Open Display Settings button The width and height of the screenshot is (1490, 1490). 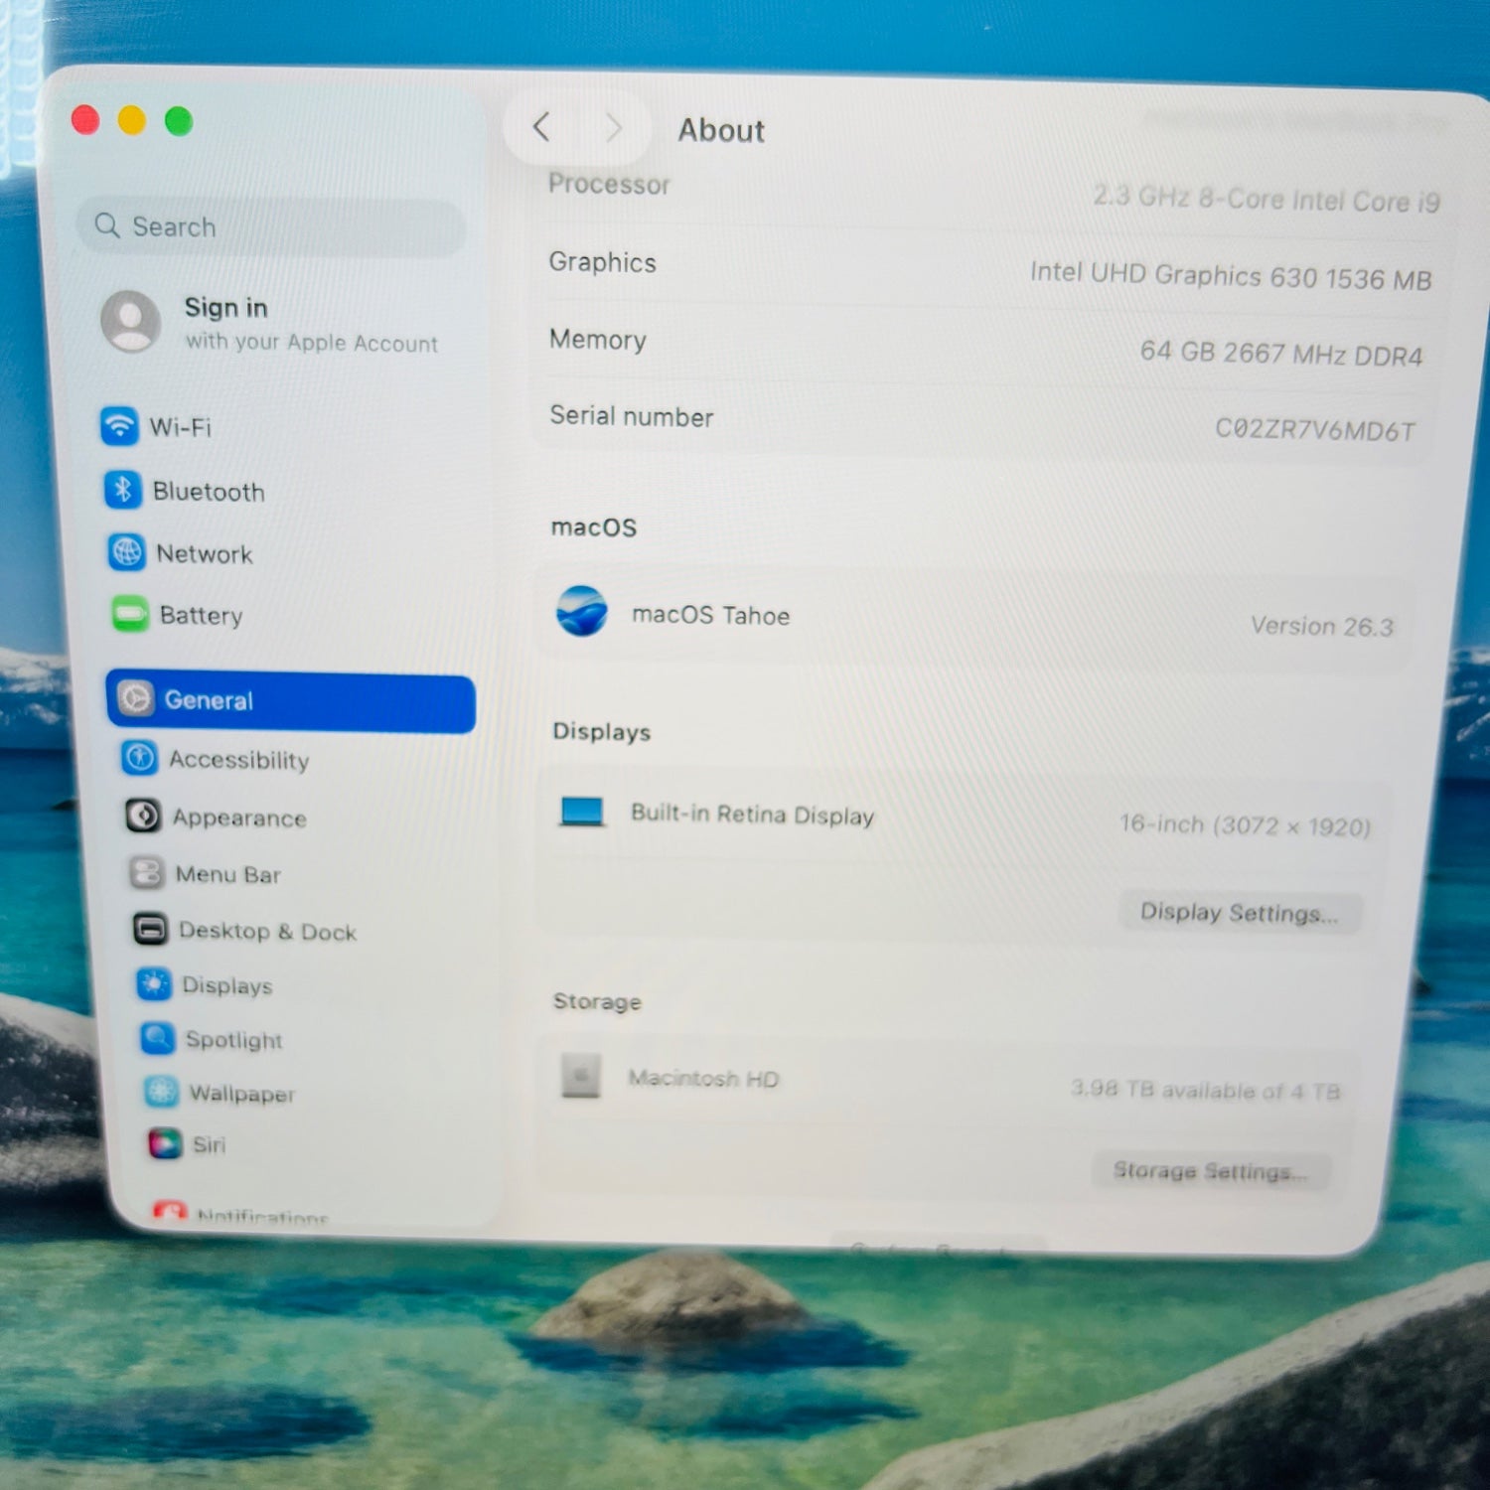(x=1239, y=912)
